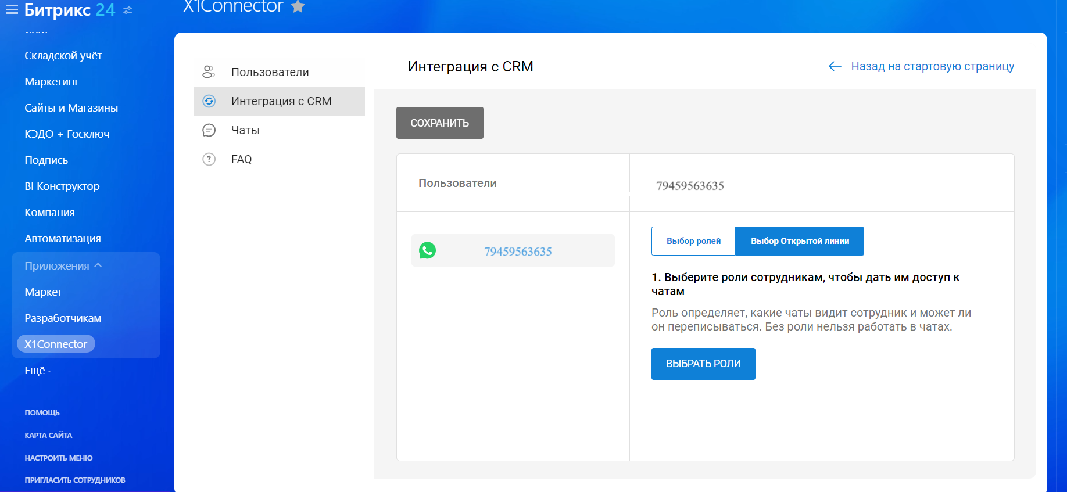Go back via Назад на стартовую страницу
Screen dimensions: 1067x492
(932, 67)
